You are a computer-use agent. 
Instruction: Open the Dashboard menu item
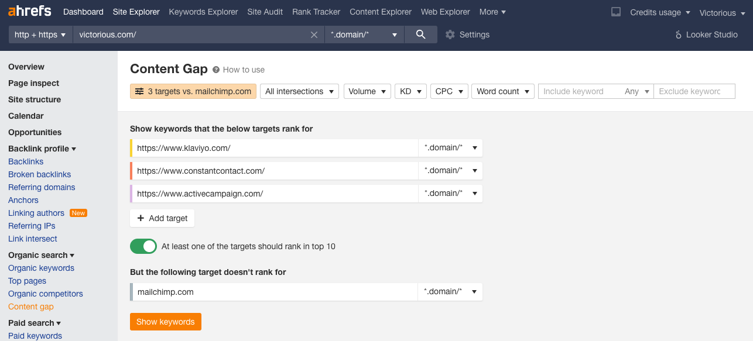pos(83,12)
